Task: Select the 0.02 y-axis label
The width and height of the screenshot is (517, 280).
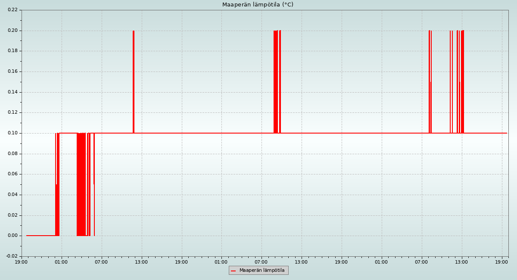Action: (x=12, y=215)
